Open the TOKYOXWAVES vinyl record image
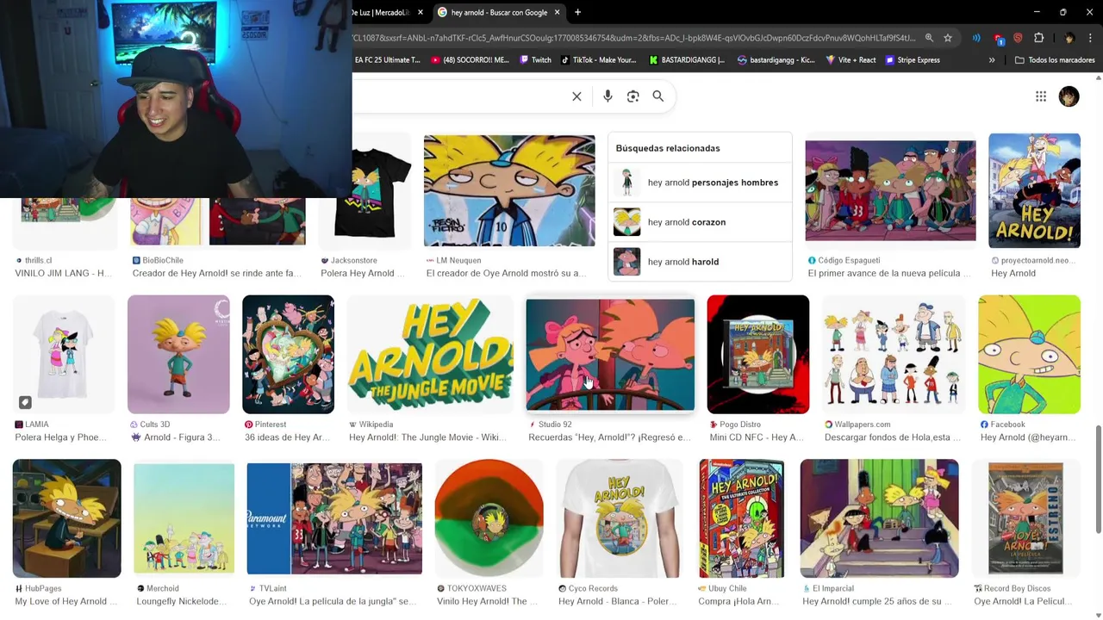 tap(489, 518)
